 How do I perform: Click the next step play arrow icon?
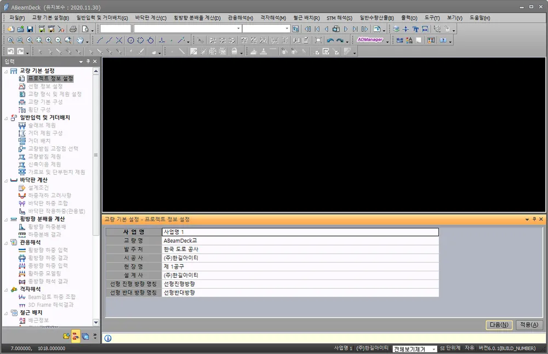point(346,29)
